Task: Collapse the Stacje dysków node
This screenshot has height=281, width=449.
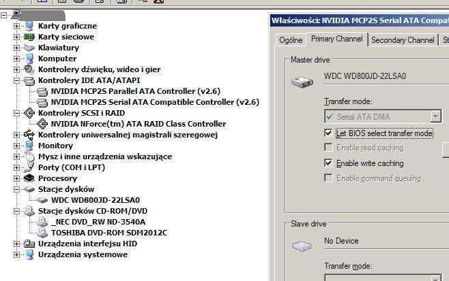Action: tap(16, 189)
